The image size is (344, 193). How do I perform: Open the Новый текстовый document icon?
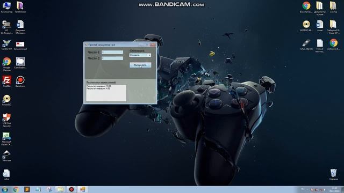coord(320,46)
